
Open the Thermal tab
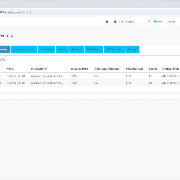click(76, 49)
